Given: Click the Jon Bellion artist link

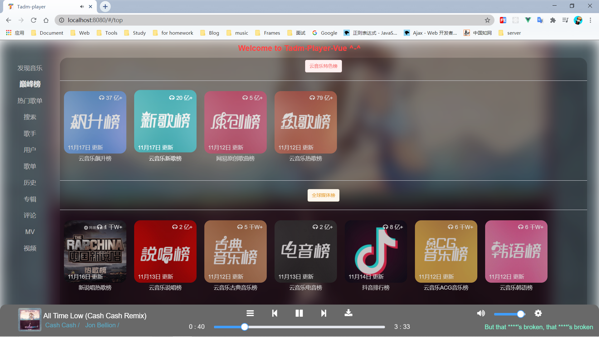Looking at the screenshot, I should (100, 325).
